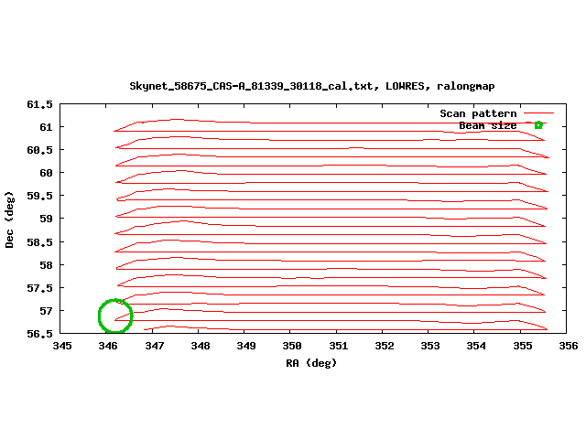Click the x-axis tick label 350

(292, 346)
